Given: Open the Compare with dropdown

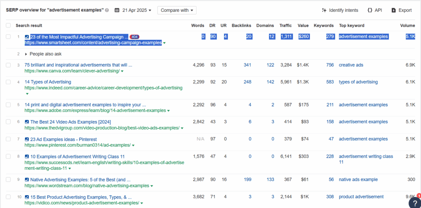Looking at the screenshot, I should tap(177, 10).
